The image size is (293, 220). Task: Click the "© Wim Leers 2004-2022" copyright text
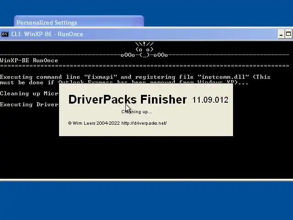94,123
